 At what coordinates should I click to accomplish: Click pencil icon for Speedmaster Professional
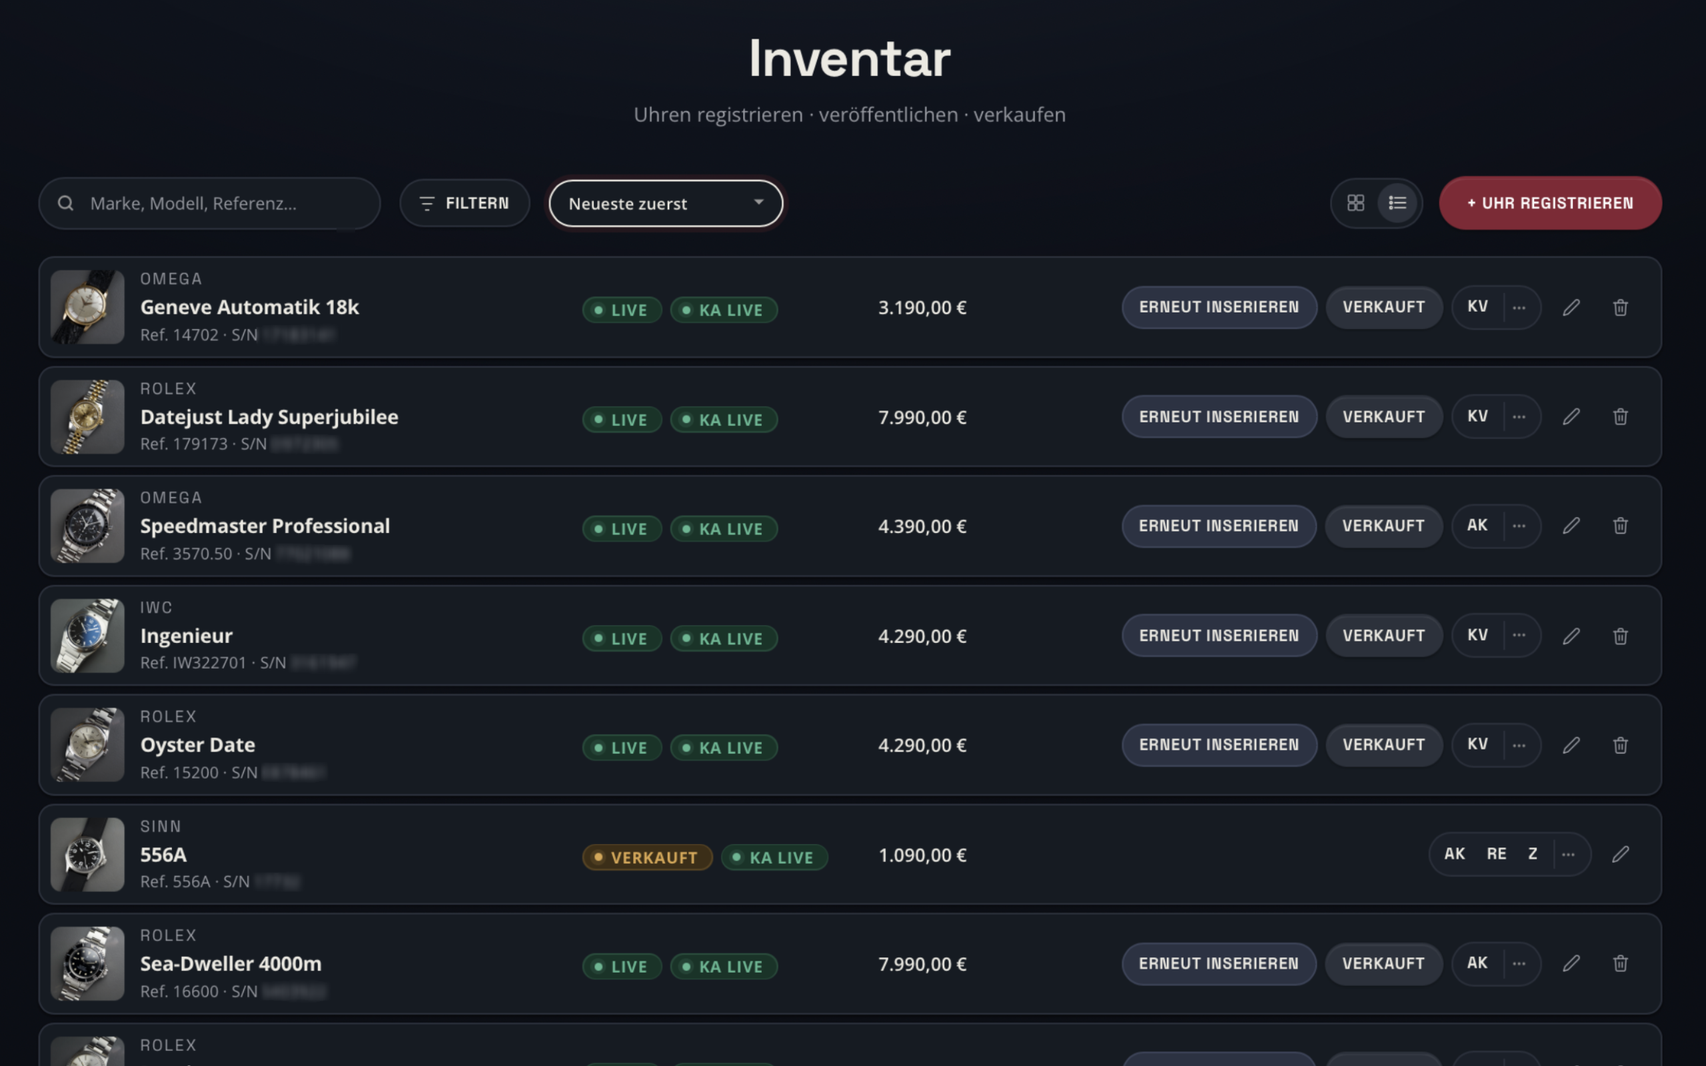(x=1571, y=526)
